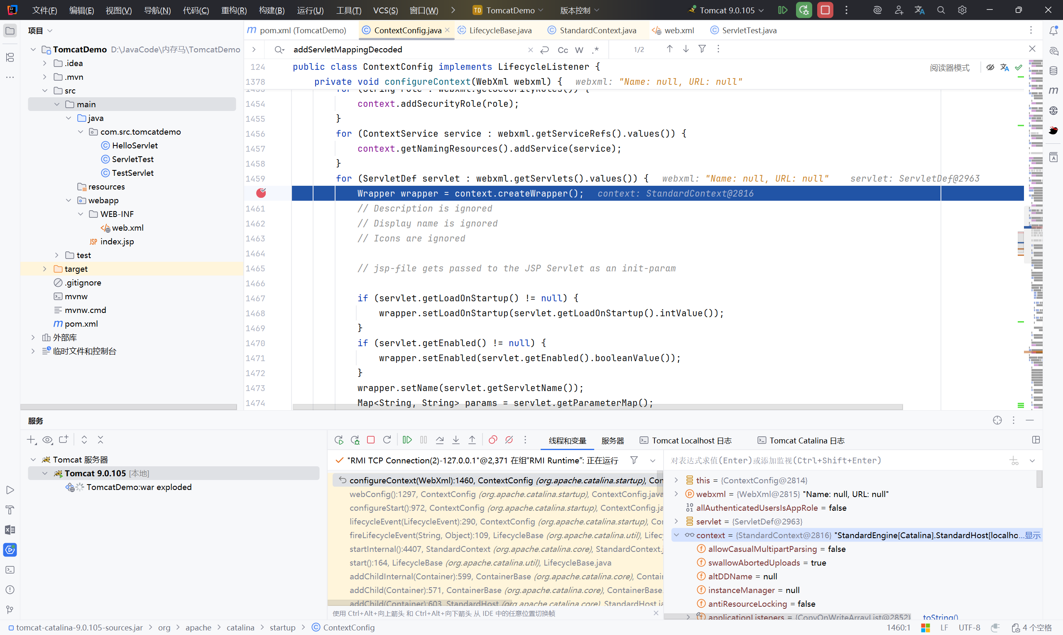Click the View Breakpoints icon
The image size is (1063, 635).
[492, 440]
